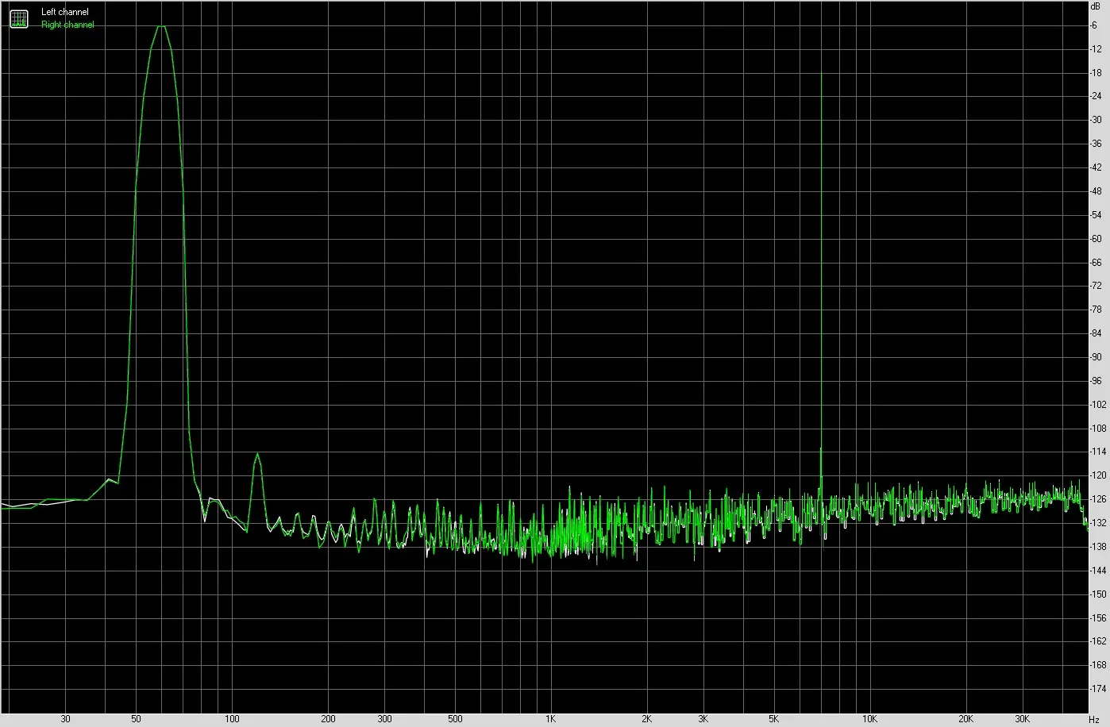The height and width of the screenshot is (727, 1110).
Task: Click the "50" Hz frequency axis label
Action: point(137,719)
